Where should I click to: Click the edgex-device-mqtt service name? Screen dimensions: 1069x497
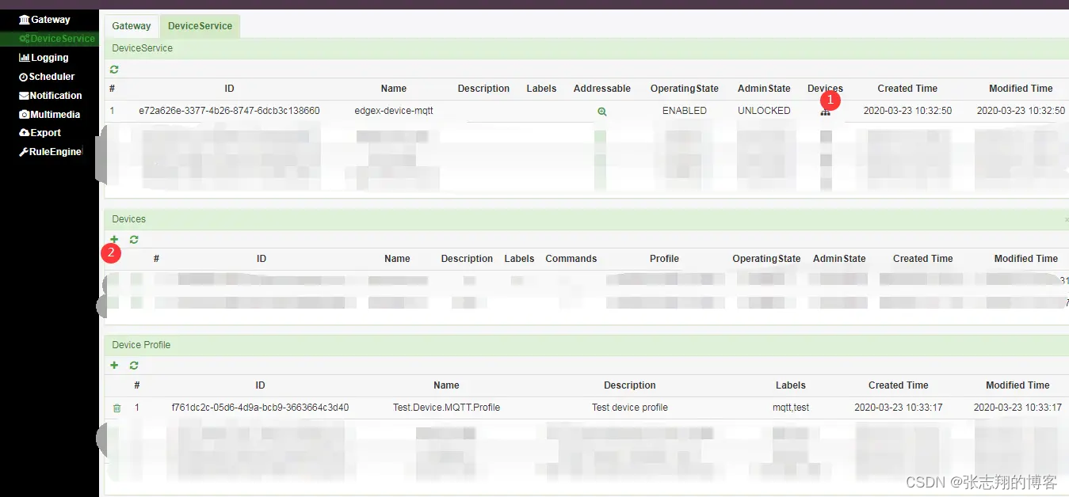(394, 111)
